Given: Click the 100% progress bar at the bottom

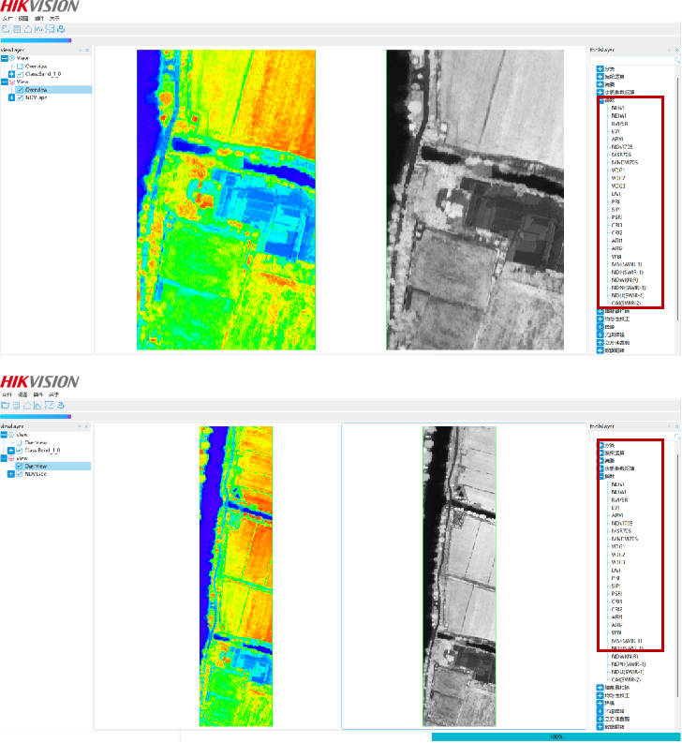Looking at the screenshot, I should coord(556,737).
